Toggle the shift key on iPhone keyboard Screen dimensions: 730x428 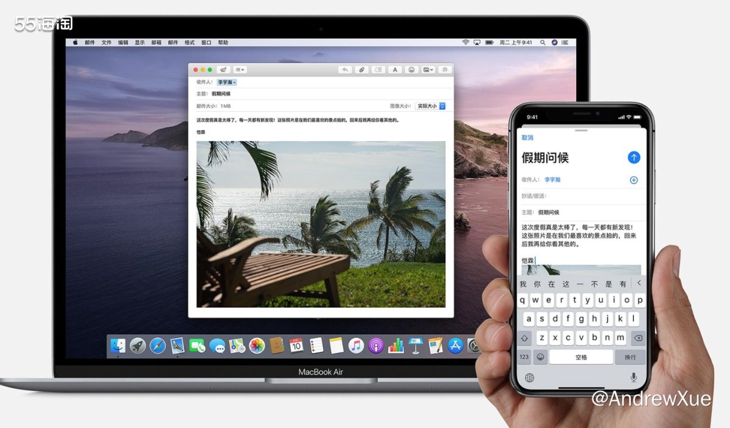click(524, 338)
